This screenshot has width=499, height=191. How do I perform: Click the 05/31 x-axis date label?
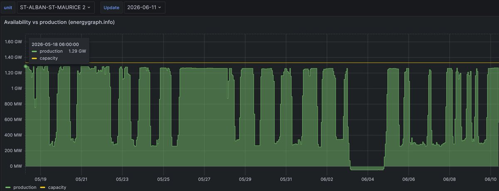click(286, 179)
